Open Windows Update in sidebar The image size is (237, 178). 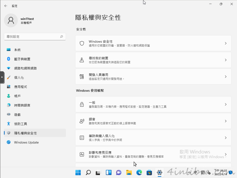(35, 142)
